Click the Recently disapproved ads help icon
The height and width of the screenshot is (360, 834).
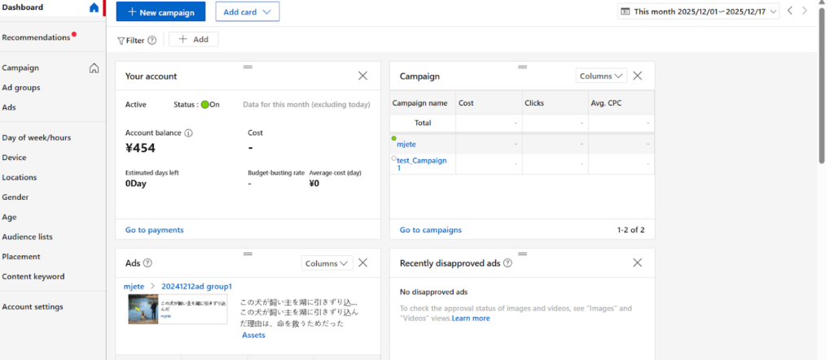pyautogui.click(x=507, y=263)
